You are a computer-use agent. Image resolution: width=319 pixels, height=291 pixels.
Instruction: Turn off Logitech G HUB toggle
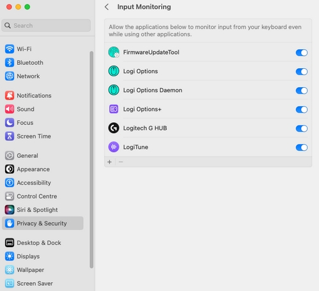tap(302, 129)
